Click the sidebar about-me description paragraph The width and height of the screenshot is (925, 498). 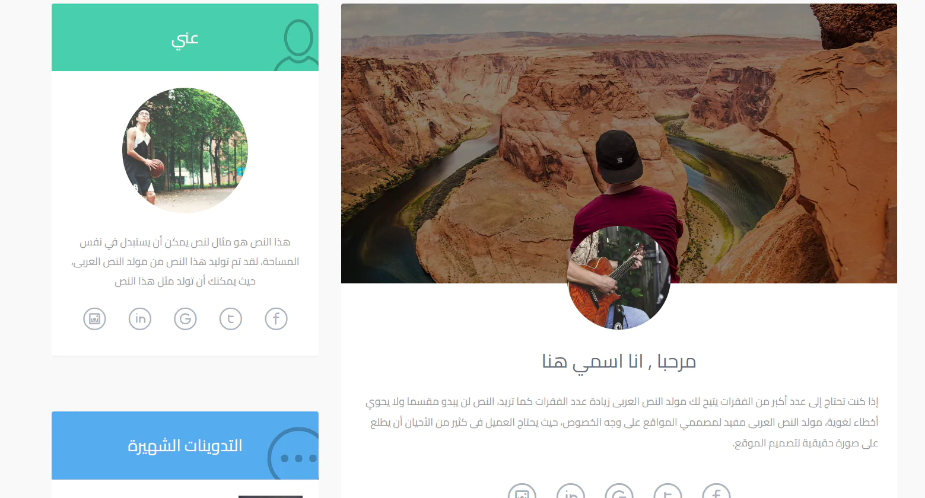pyautogui.click(x=185, y=261)
